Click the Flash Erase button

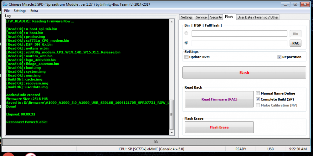(x=219, y=127)
